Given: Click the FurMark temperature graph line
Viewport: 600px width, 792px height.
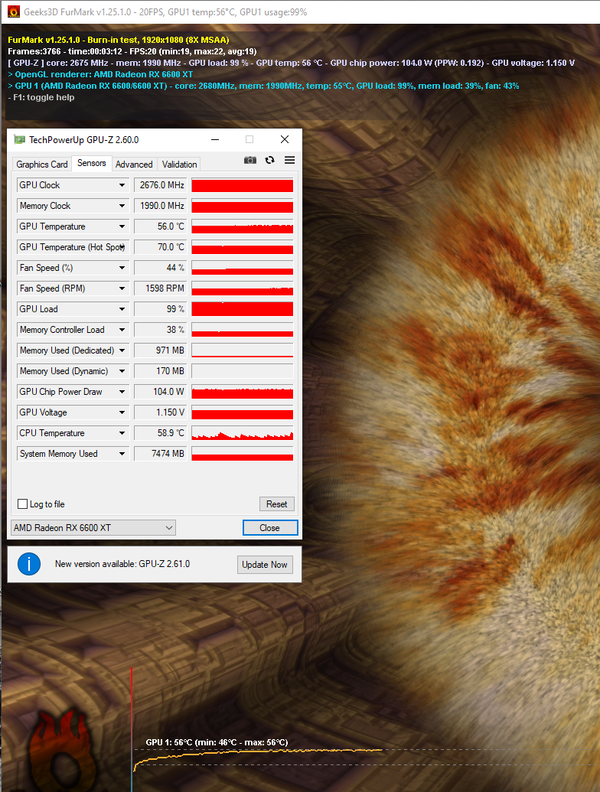Looking at the screenshot, I should (x=258, y=753).
